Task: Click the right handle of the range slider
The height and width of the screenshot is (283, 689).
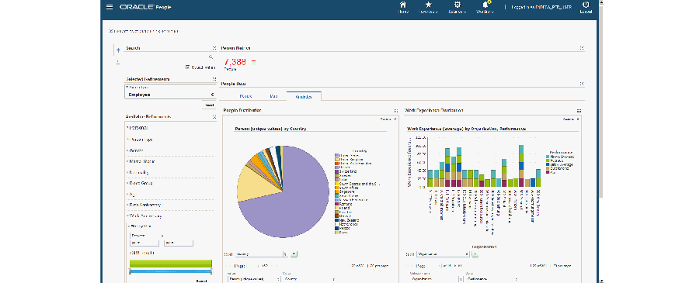Action: click(211, 271)
